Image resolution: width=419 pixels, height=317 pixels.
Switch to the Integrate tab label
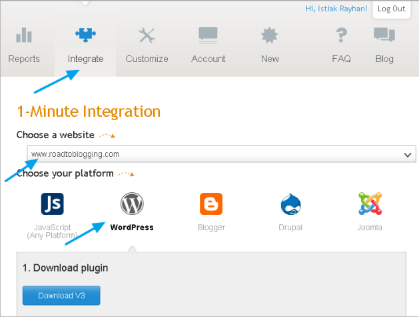point(85,59)
